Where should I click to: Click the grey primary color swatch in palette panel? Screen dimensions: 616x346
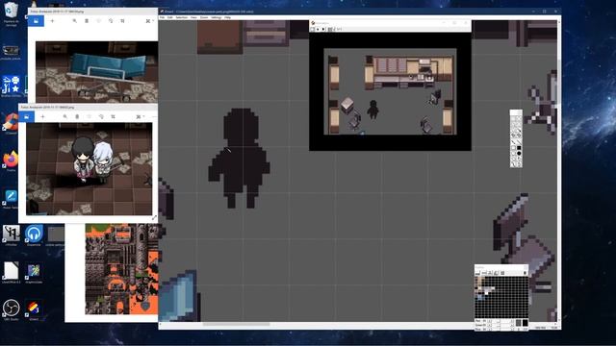click(x=518, y=323)
